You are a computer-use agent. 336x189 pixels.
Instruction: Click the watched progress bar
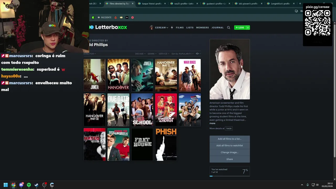[230, 176]
